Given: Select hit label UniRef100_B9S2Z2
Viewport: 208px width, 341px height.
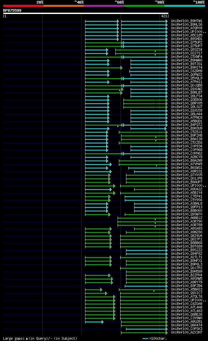Looking at the screenshot, I should pyautogui.click(x=187, y=250).
